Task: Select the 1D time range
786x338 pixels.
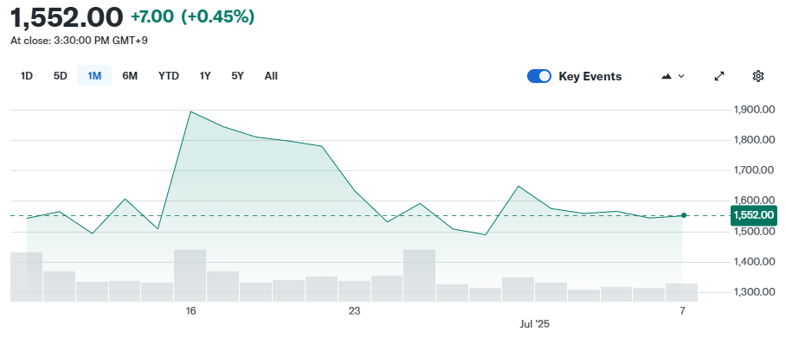Action: coord(27,76)
